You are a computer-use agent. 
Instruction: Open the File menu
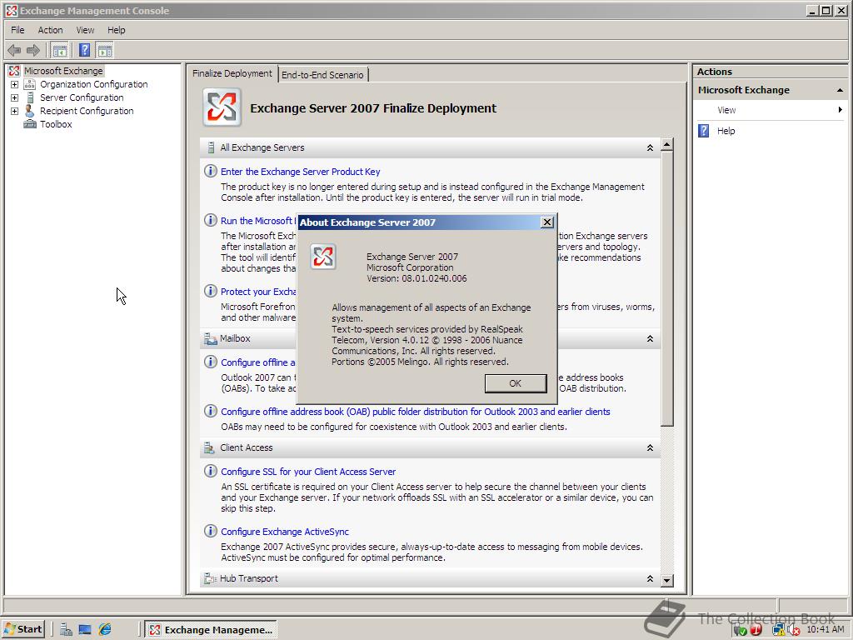17,30
